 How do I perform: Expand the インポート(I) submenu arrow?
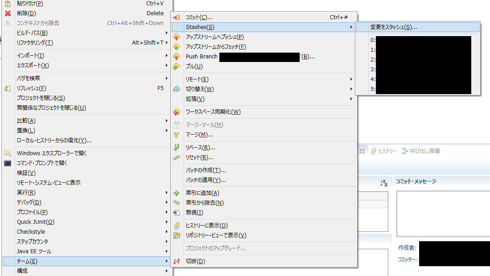[167, 56]
